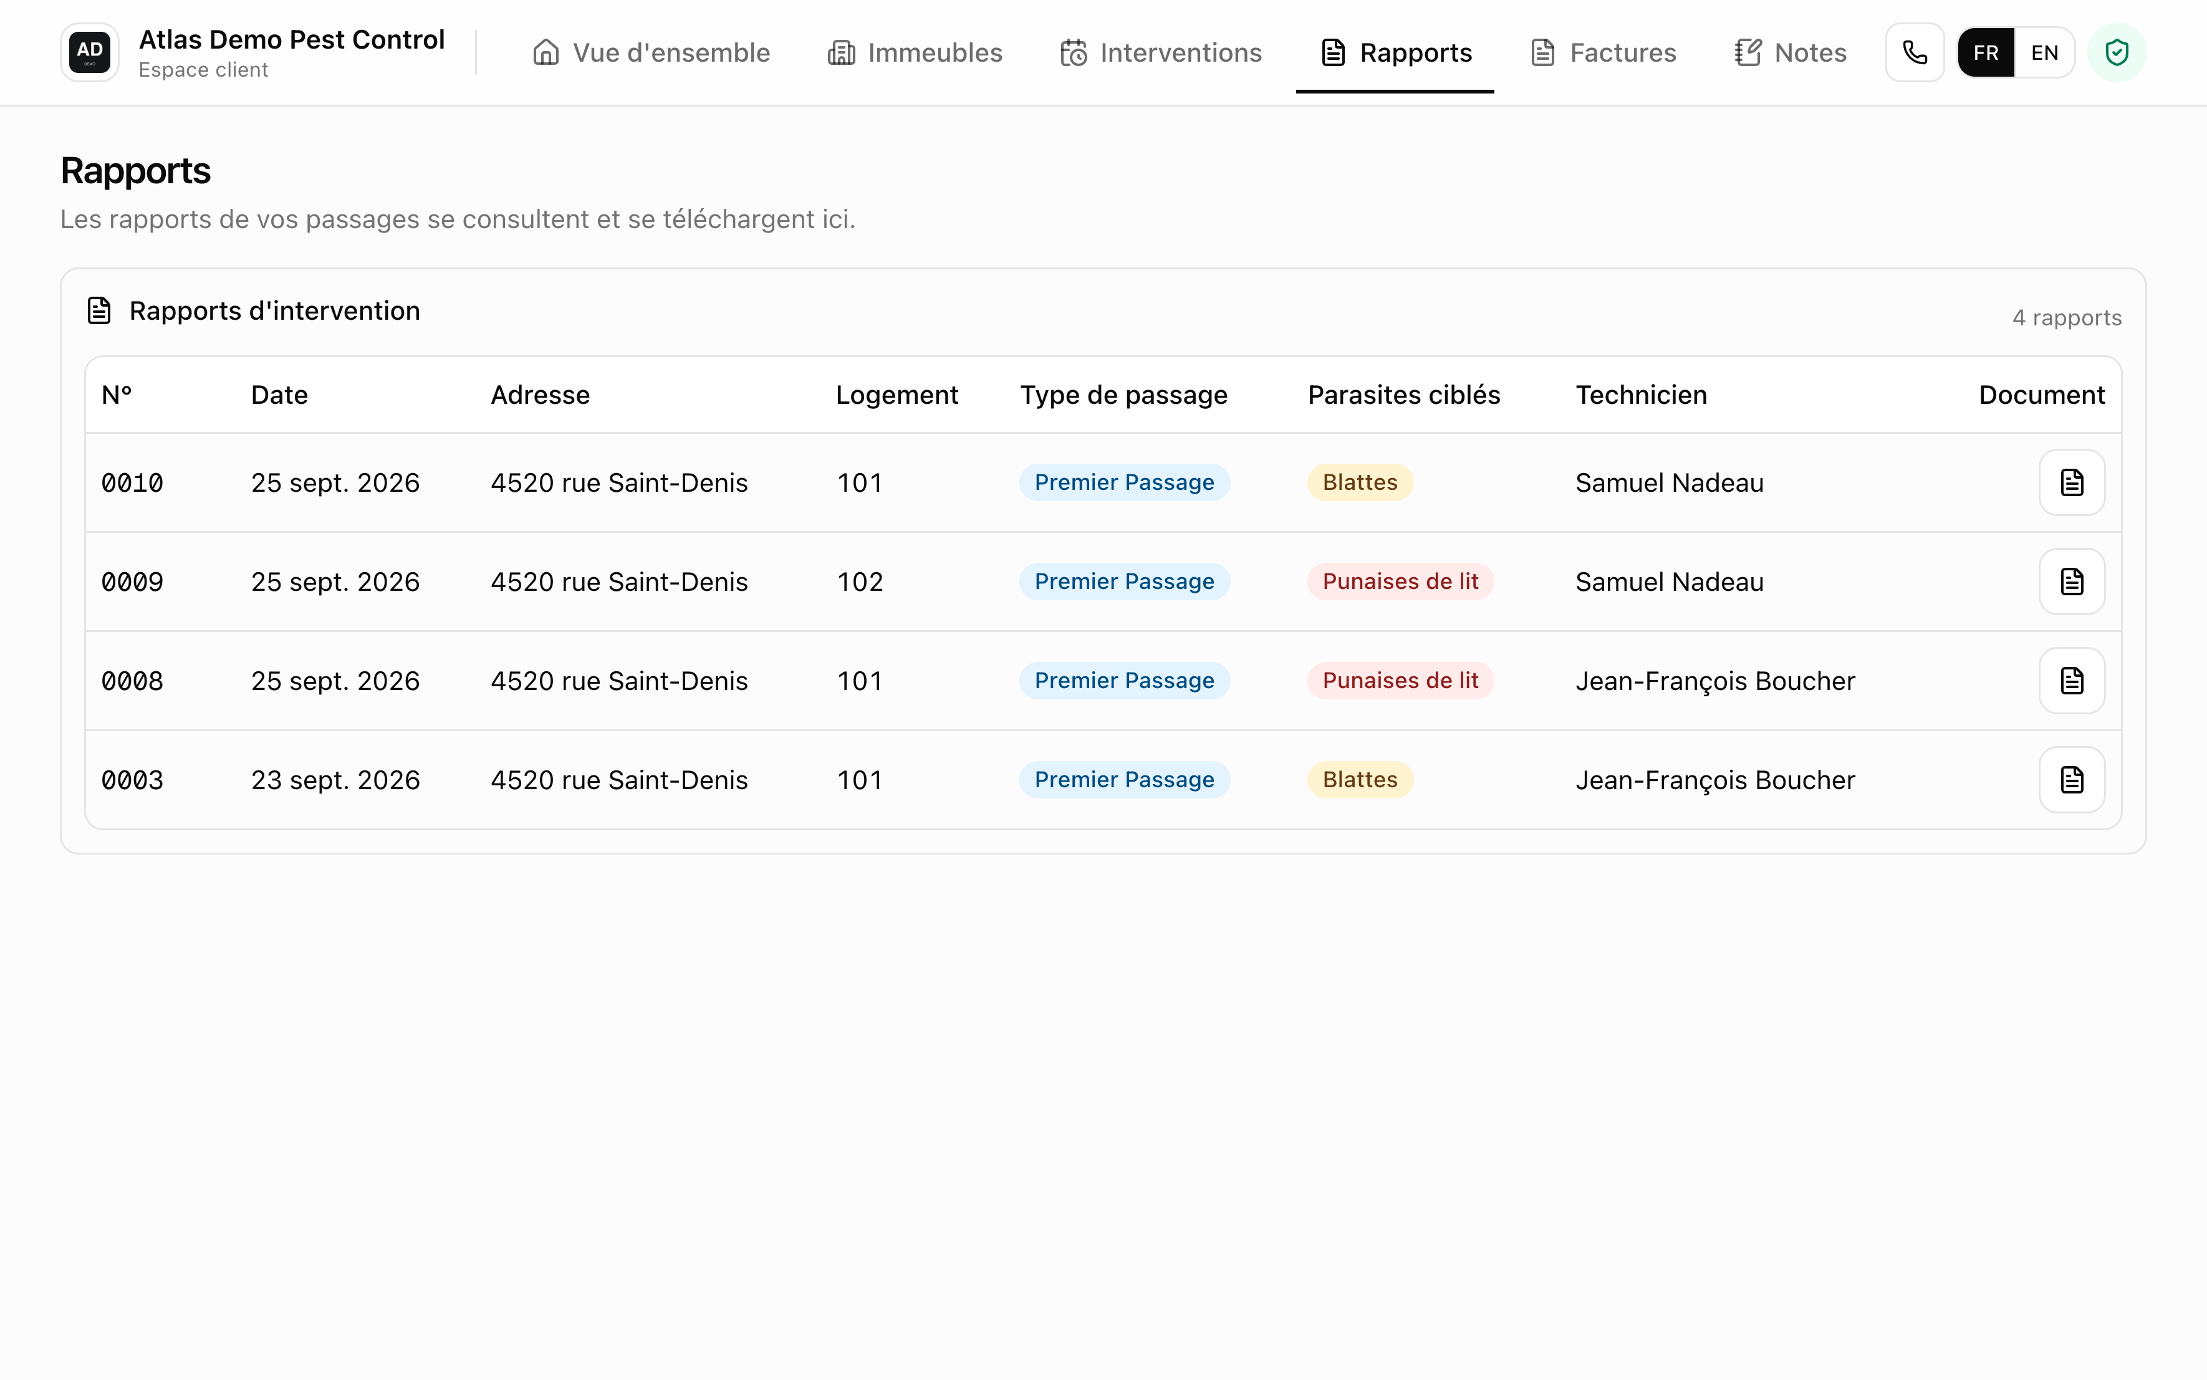The width and height of the screenshot is (2207, 1380).
Task: Click the AD company logo
Action: [89, 53]
